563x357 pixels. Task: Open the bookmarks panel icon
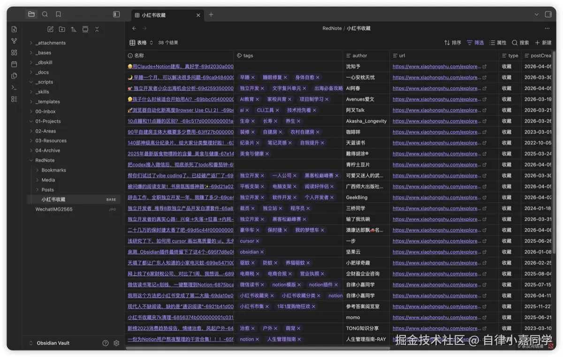[58, 15]
